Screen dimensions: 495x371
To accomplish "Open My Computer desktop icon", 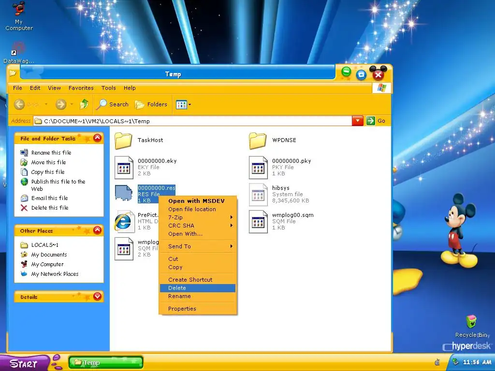I will pyautogui.click(x=19, y=16).
